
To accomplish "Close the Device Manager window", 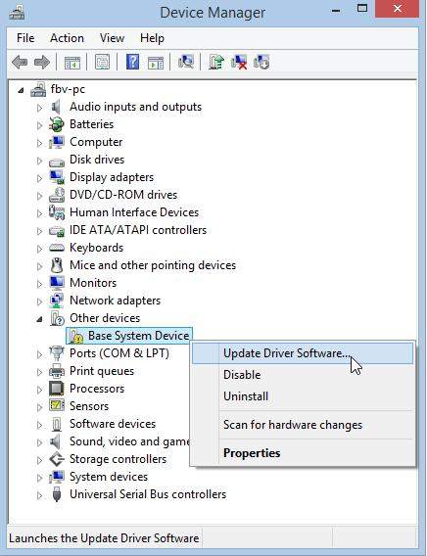I will tap(398, 9).
